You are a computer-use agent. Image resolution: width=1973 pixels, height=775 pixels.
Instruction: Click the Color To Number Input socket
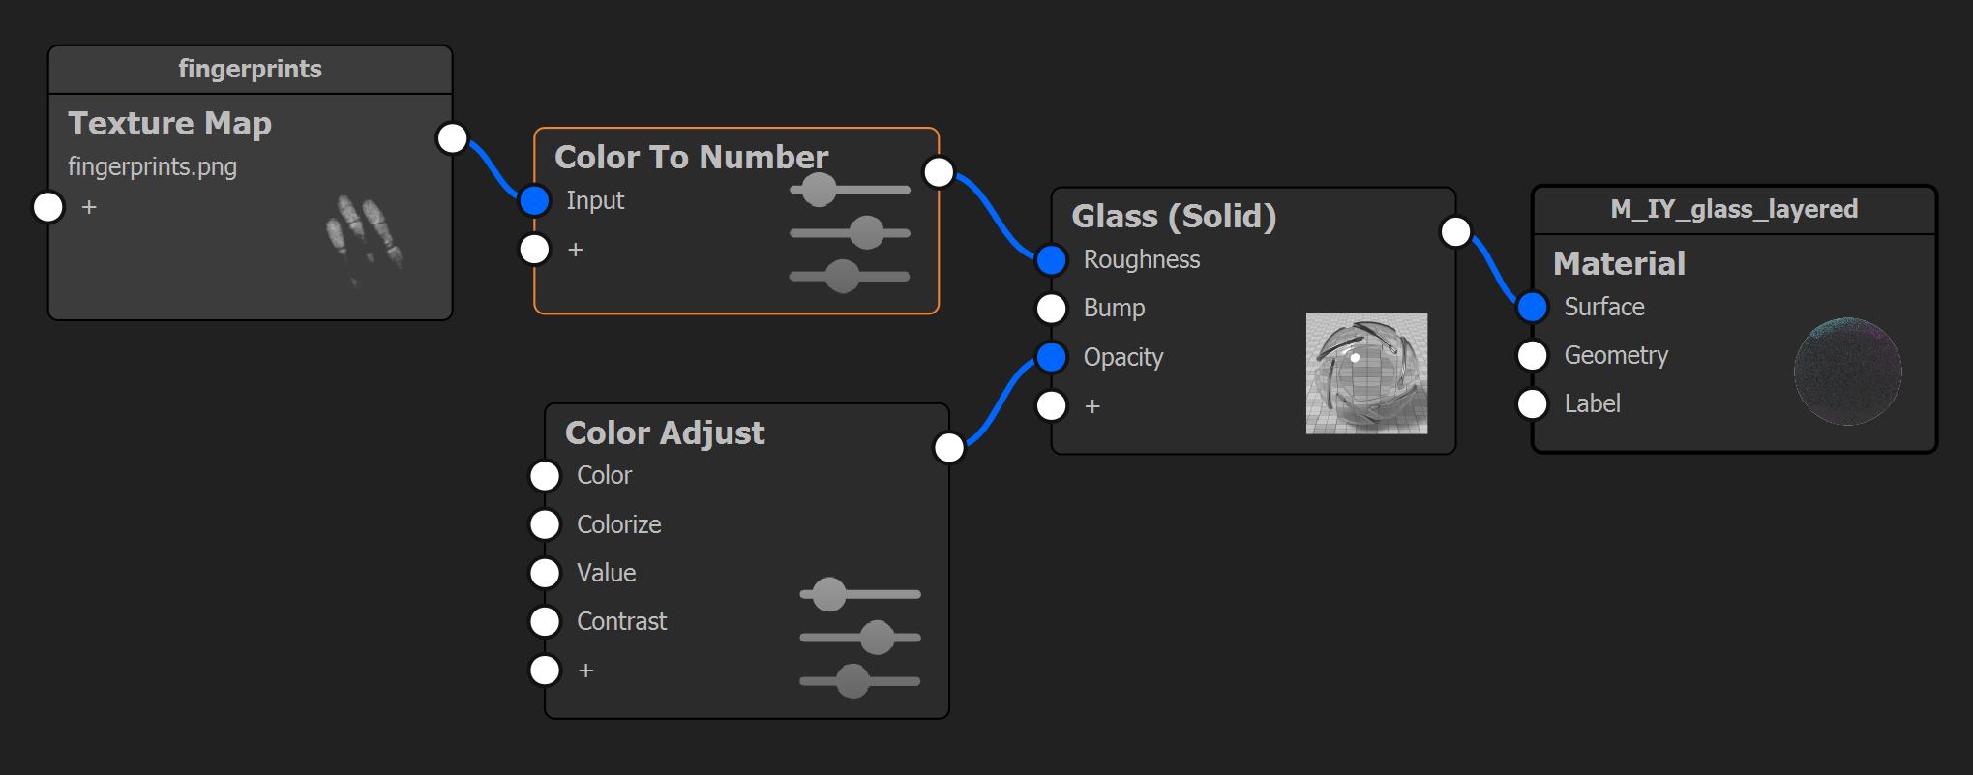point(534,200)
